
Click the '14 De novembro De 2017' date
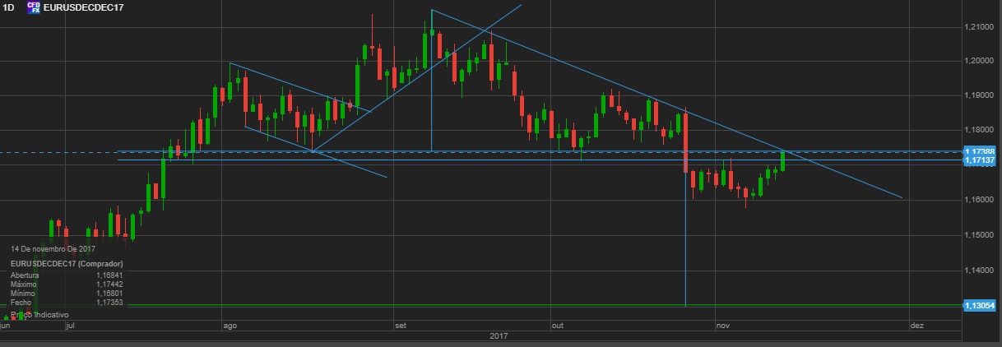point(54,249)
